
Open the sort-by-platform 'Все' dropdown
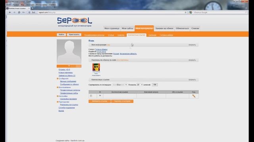point(120,85)
